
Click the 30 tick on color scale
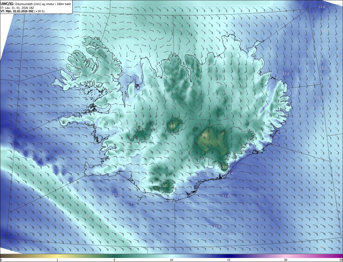coord(286,260)
